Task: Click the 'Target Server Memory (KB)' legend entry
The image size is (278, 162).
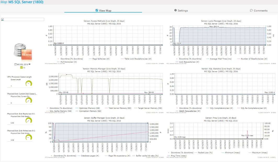Action: tap(148, 108)
